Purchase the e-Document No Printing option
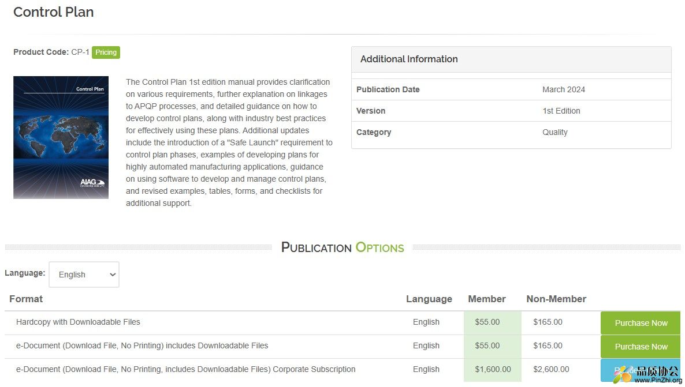The height and width of the screenshot is (387, 685). point(641,347)
